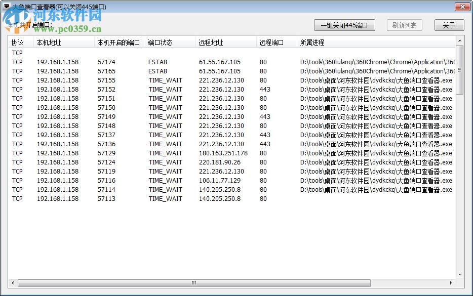The width and height of the screenshot is (473, 296).
Task: Click the fish app icon in the title bar
Action: [6, 6]
